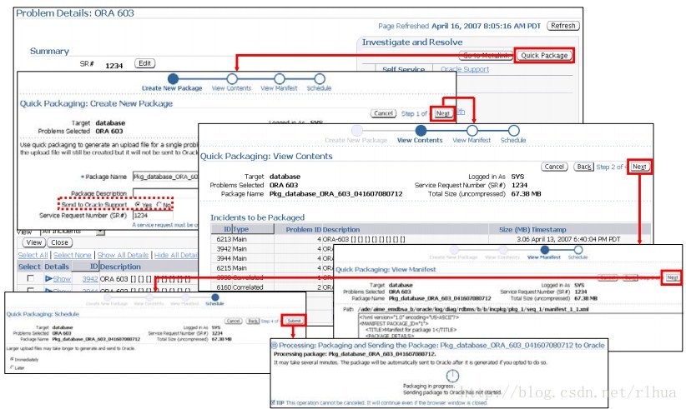Select incident row 6213 Main
This screenshot has width=686, height=409.
click(x=431, y=239)
